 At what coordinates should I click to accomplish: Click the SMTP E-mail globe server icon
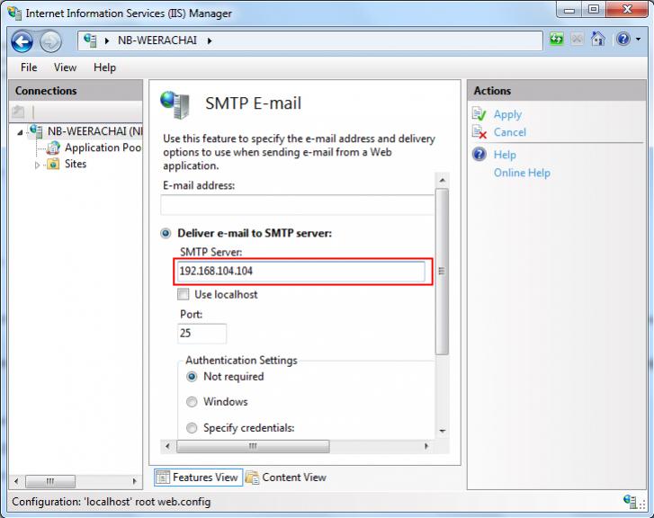click(175, 104)
